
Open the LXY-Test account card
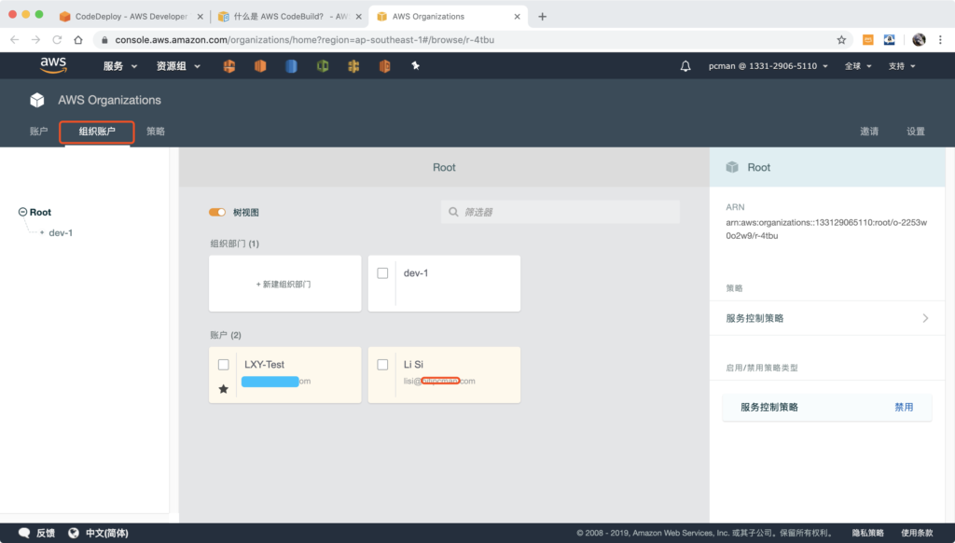285,375
